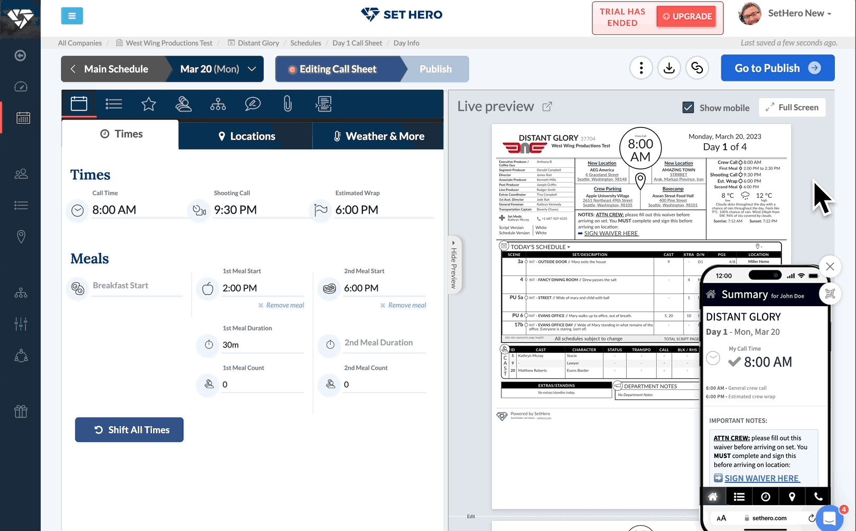
Task: Click the Breakfast Start field
Action: point(137,286)
